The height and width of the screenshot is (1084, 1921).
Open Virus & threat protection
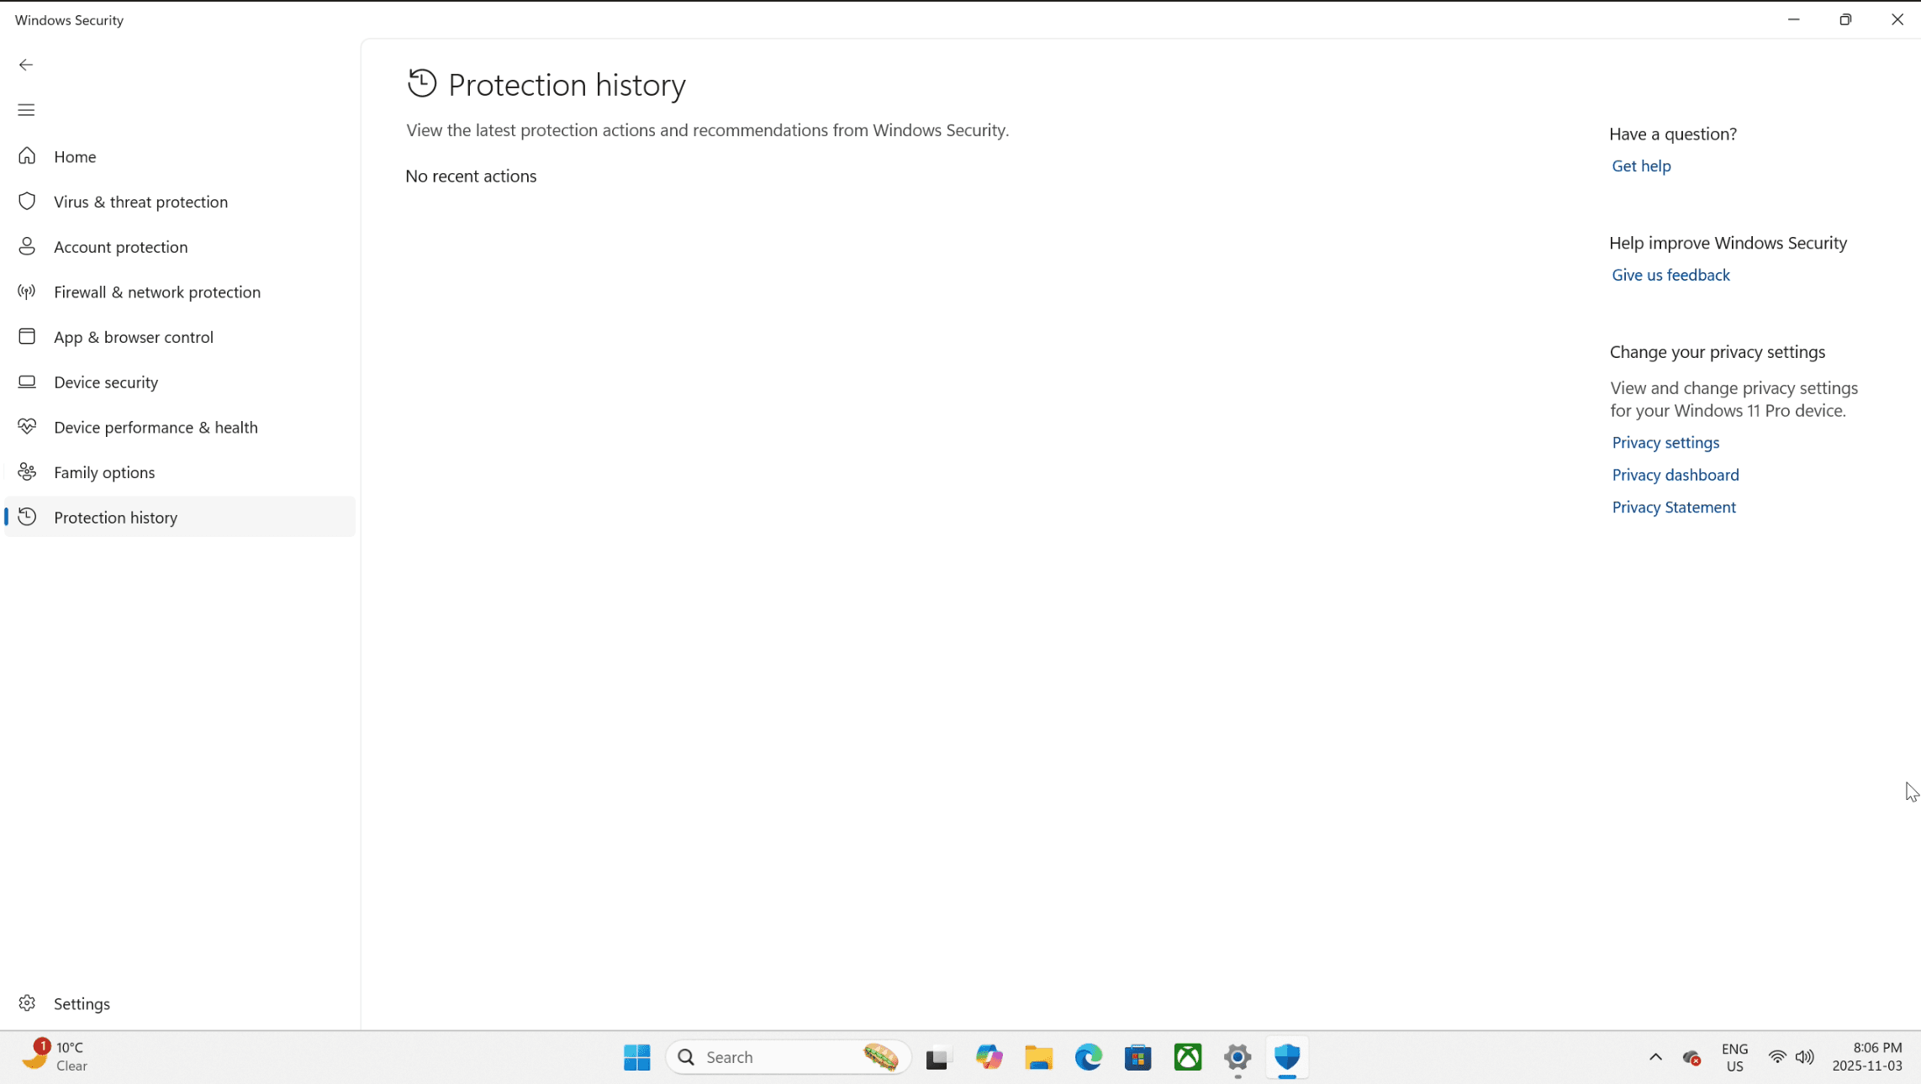point(140,202)
